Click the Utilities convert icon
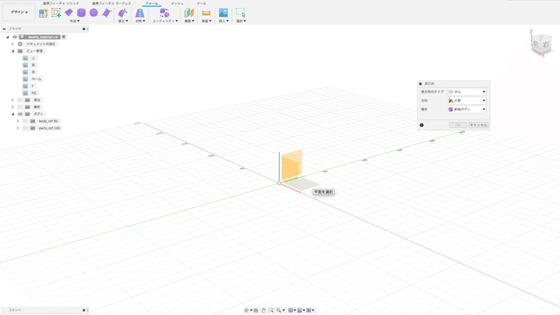The image size is (560, 315). pyautogui.click(x=164, y=13)
